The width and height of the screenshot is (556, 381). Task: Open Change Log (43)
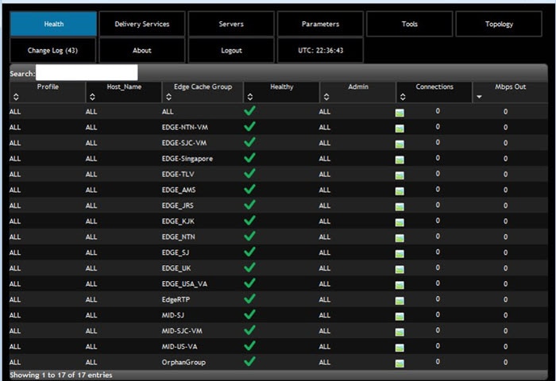pyautogui.click(x=53, y=50)
